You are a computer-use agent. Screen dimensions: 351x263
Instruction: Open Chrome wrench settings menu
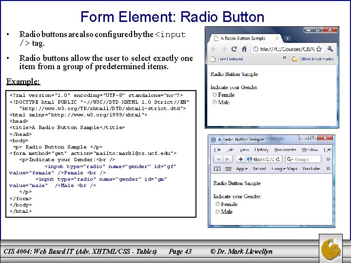coord(330,49)
